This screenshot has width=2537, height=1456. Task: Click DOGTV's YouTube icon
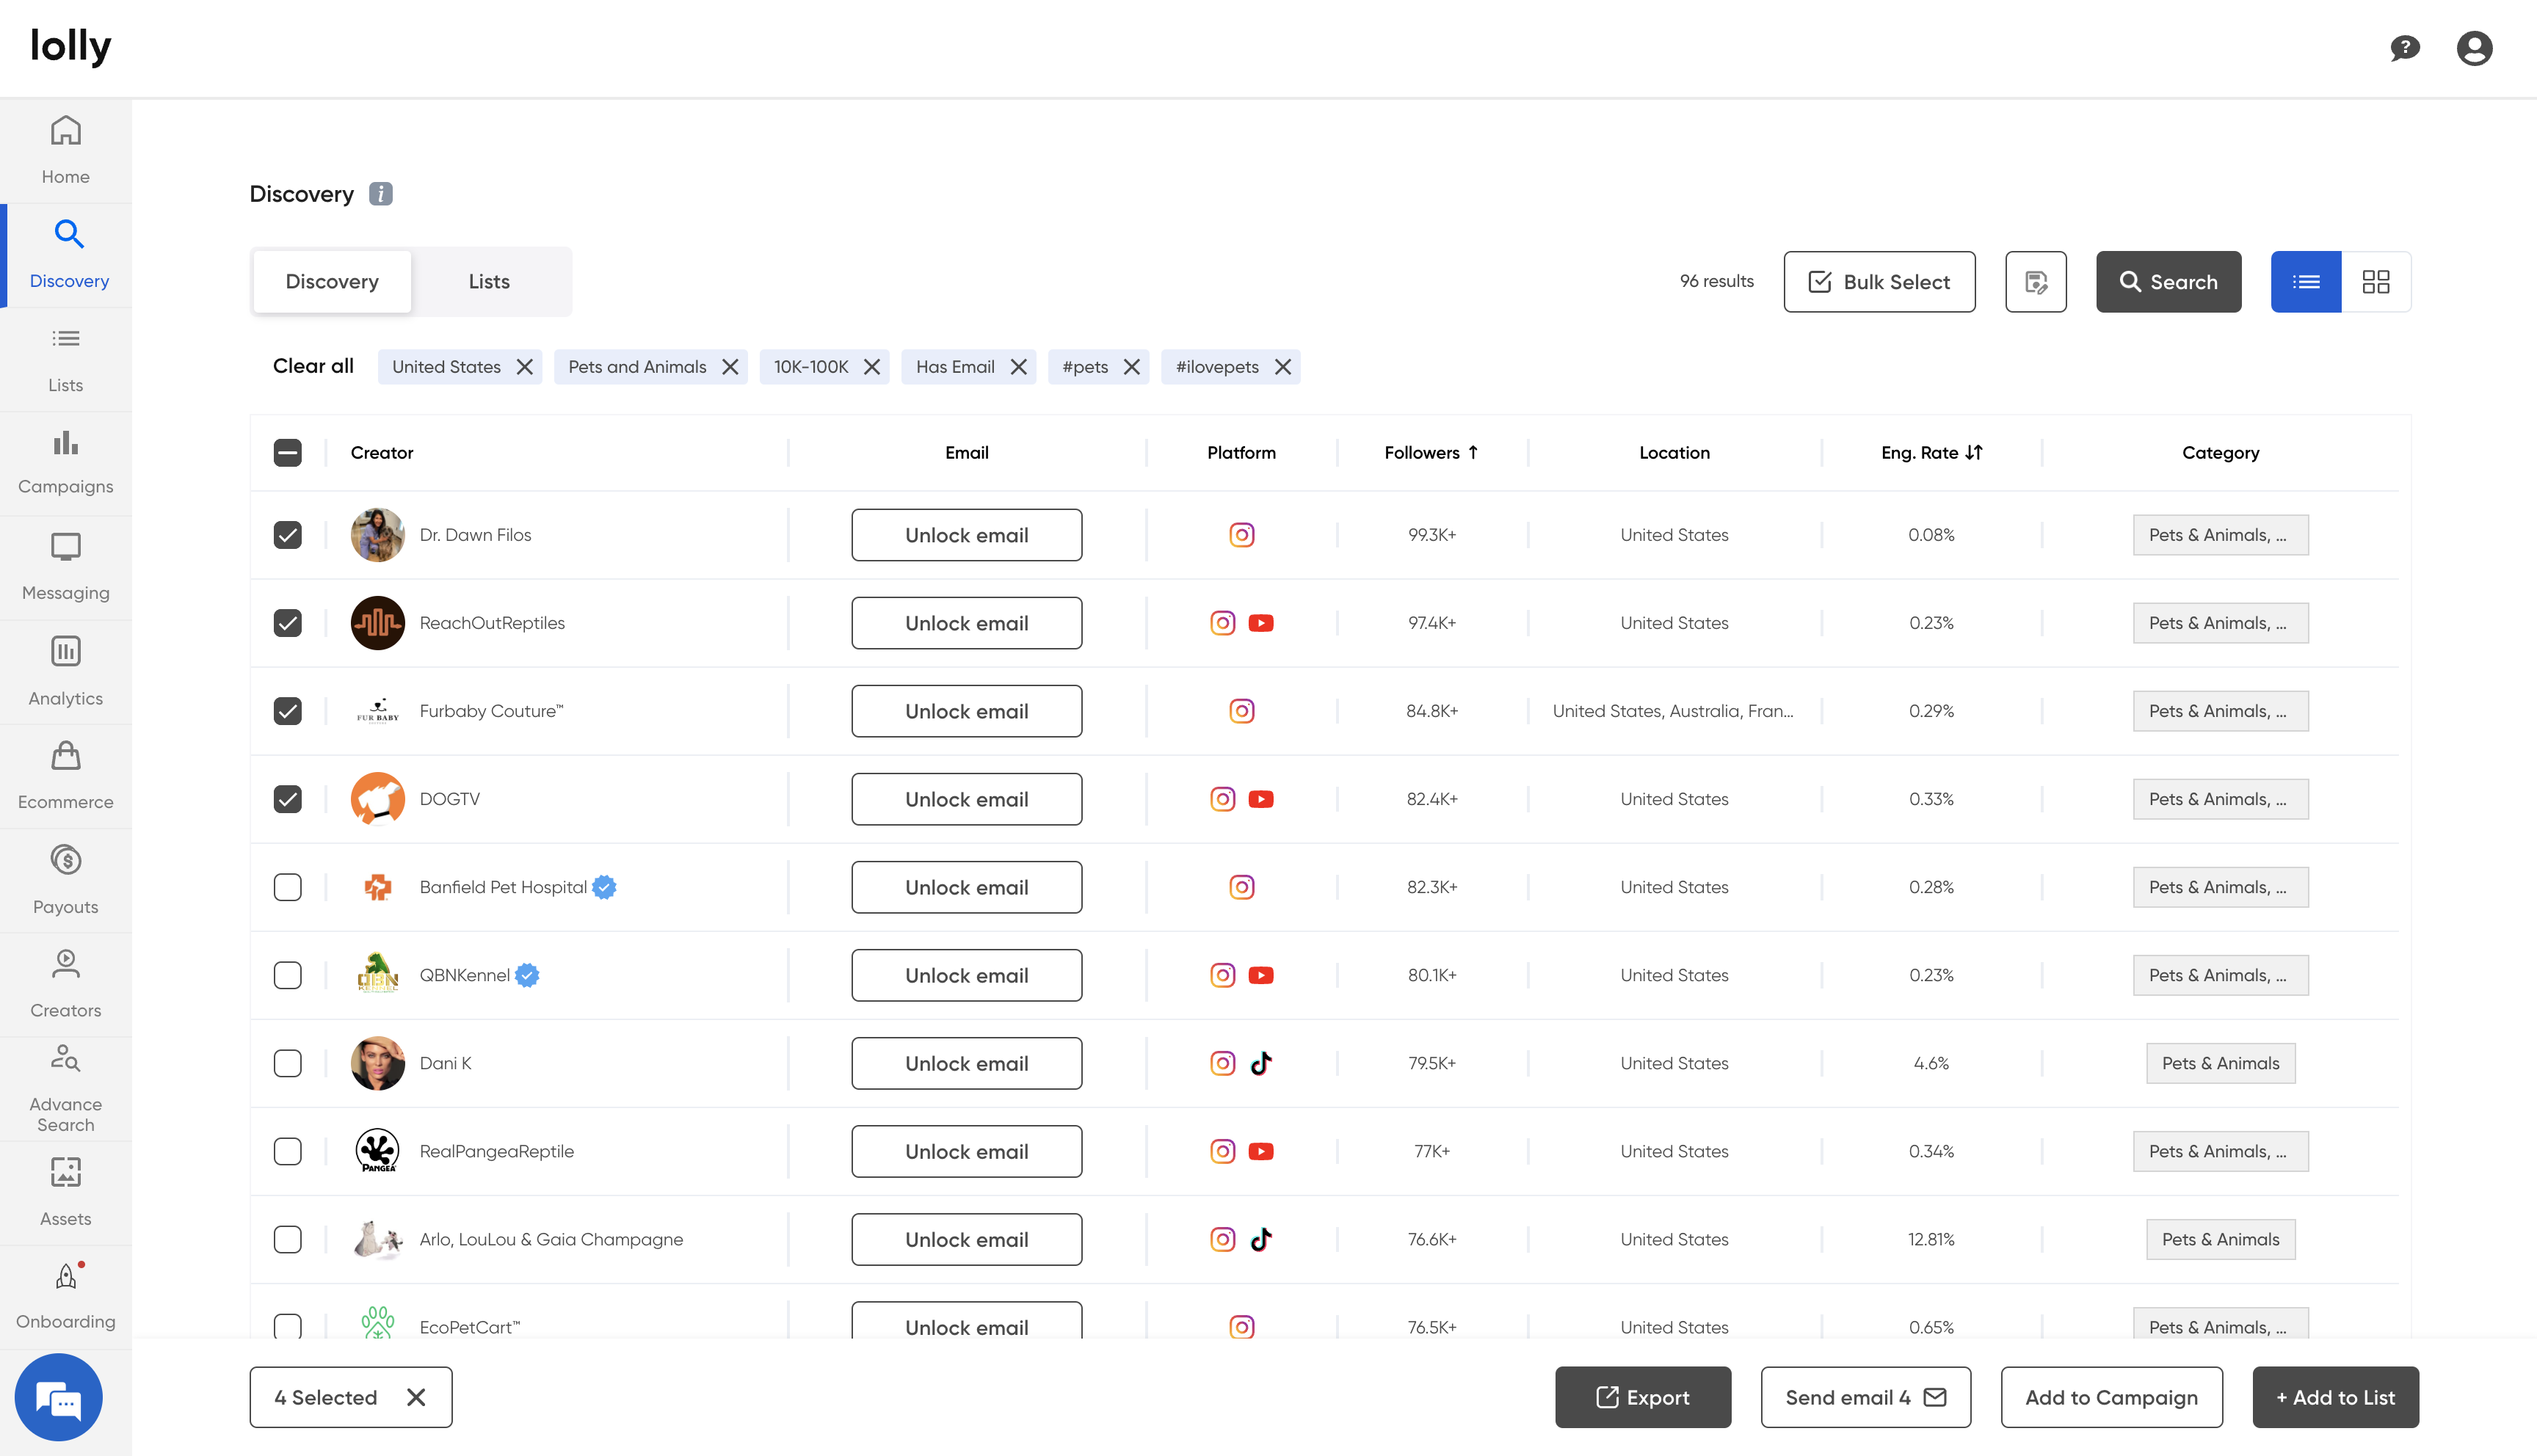tap(1261, 799)
